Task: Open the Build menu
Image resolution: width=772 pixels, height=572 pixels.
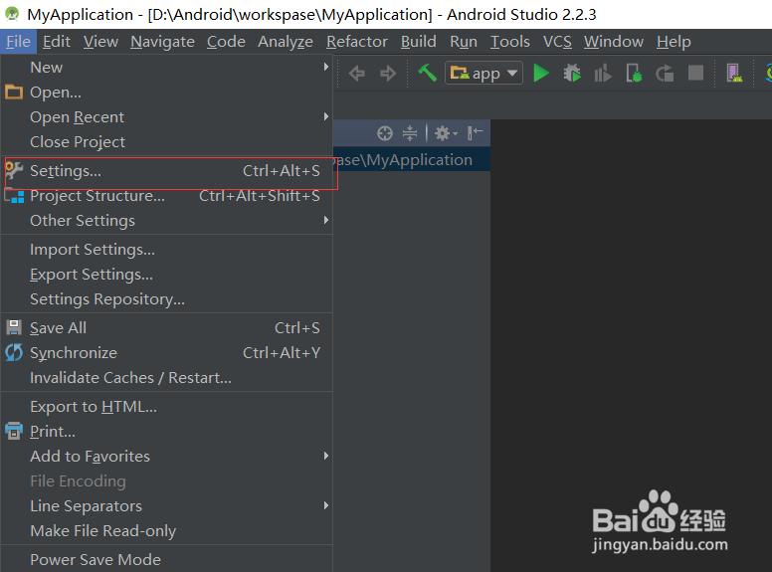Action: click(419, 42)
